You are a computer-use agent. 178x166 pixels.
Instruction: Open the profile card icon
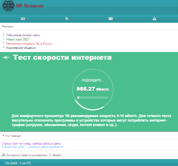23,19
